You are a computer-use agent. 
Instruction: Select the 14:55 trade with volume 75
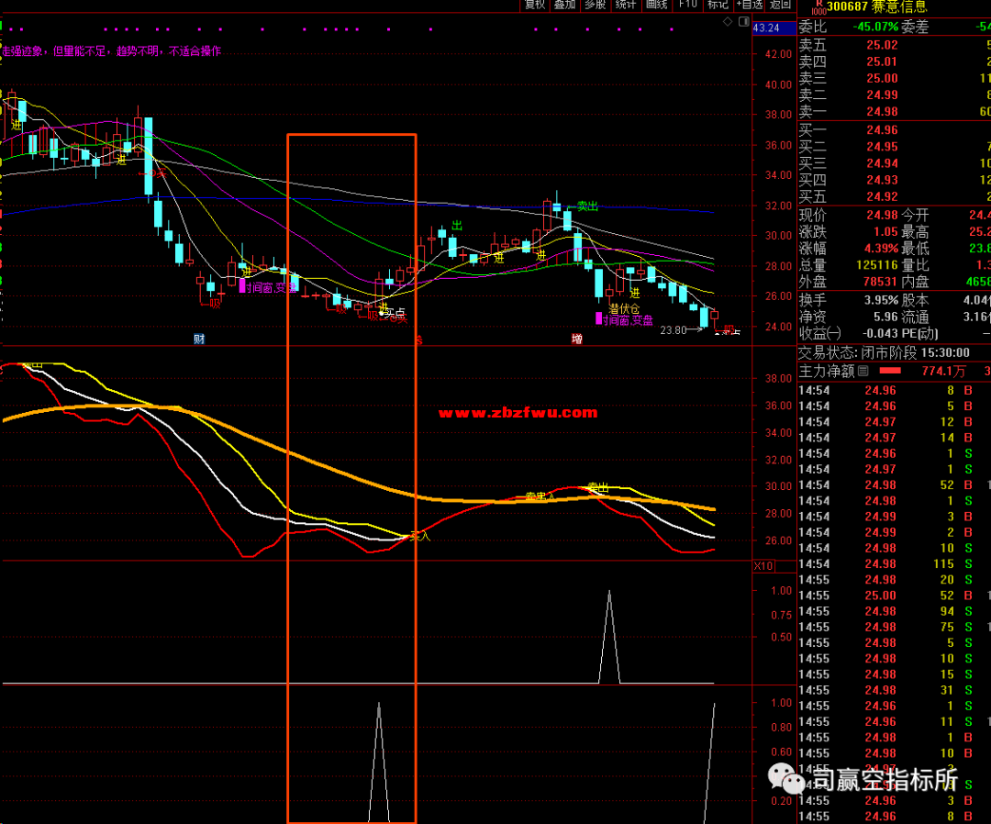895,627
